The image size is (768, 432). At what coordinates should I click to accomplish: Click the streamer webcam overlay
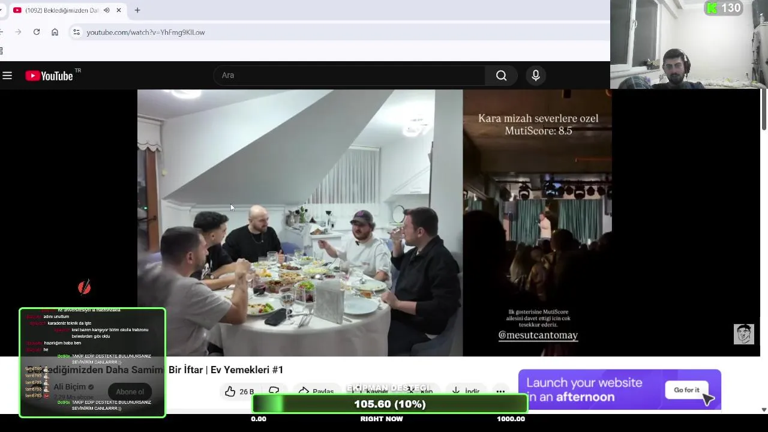coord(689,44)
